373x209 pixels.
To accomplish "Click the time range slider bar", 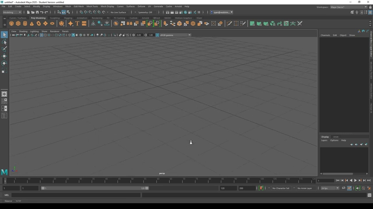I will pos(95,188).
